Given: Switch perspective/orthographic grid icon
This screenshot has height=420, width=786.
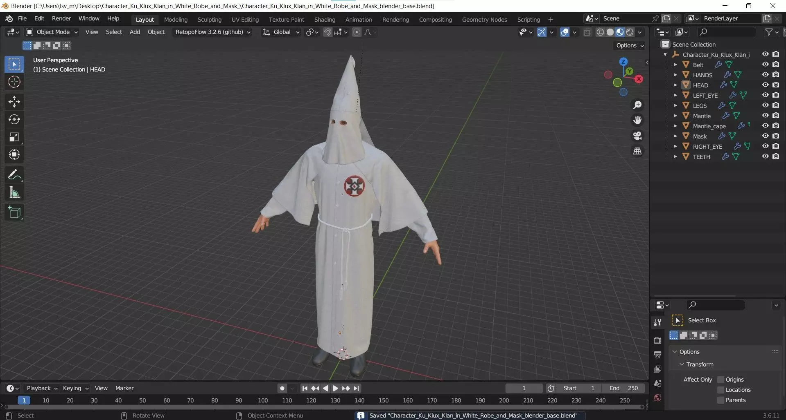Looking at the screenshot, I should pyautogui.click(x=637, y=151).
